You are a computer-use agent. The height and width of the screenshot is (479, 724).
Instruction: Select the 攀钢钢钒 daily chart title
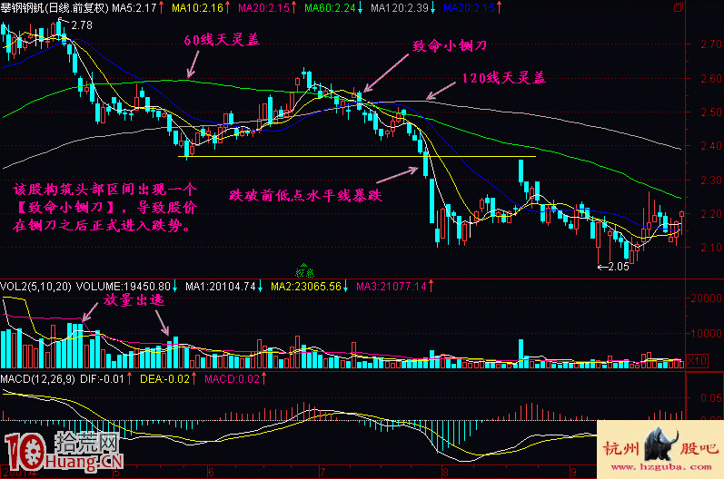[55, 8]
